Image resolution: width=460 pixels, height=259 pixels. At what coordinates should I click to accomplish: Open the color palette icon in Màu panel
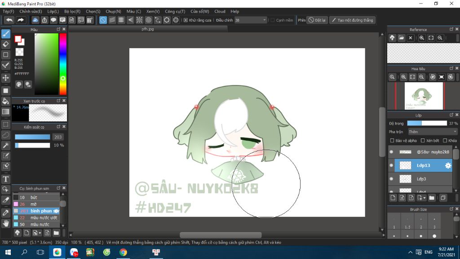coord(19,85)
